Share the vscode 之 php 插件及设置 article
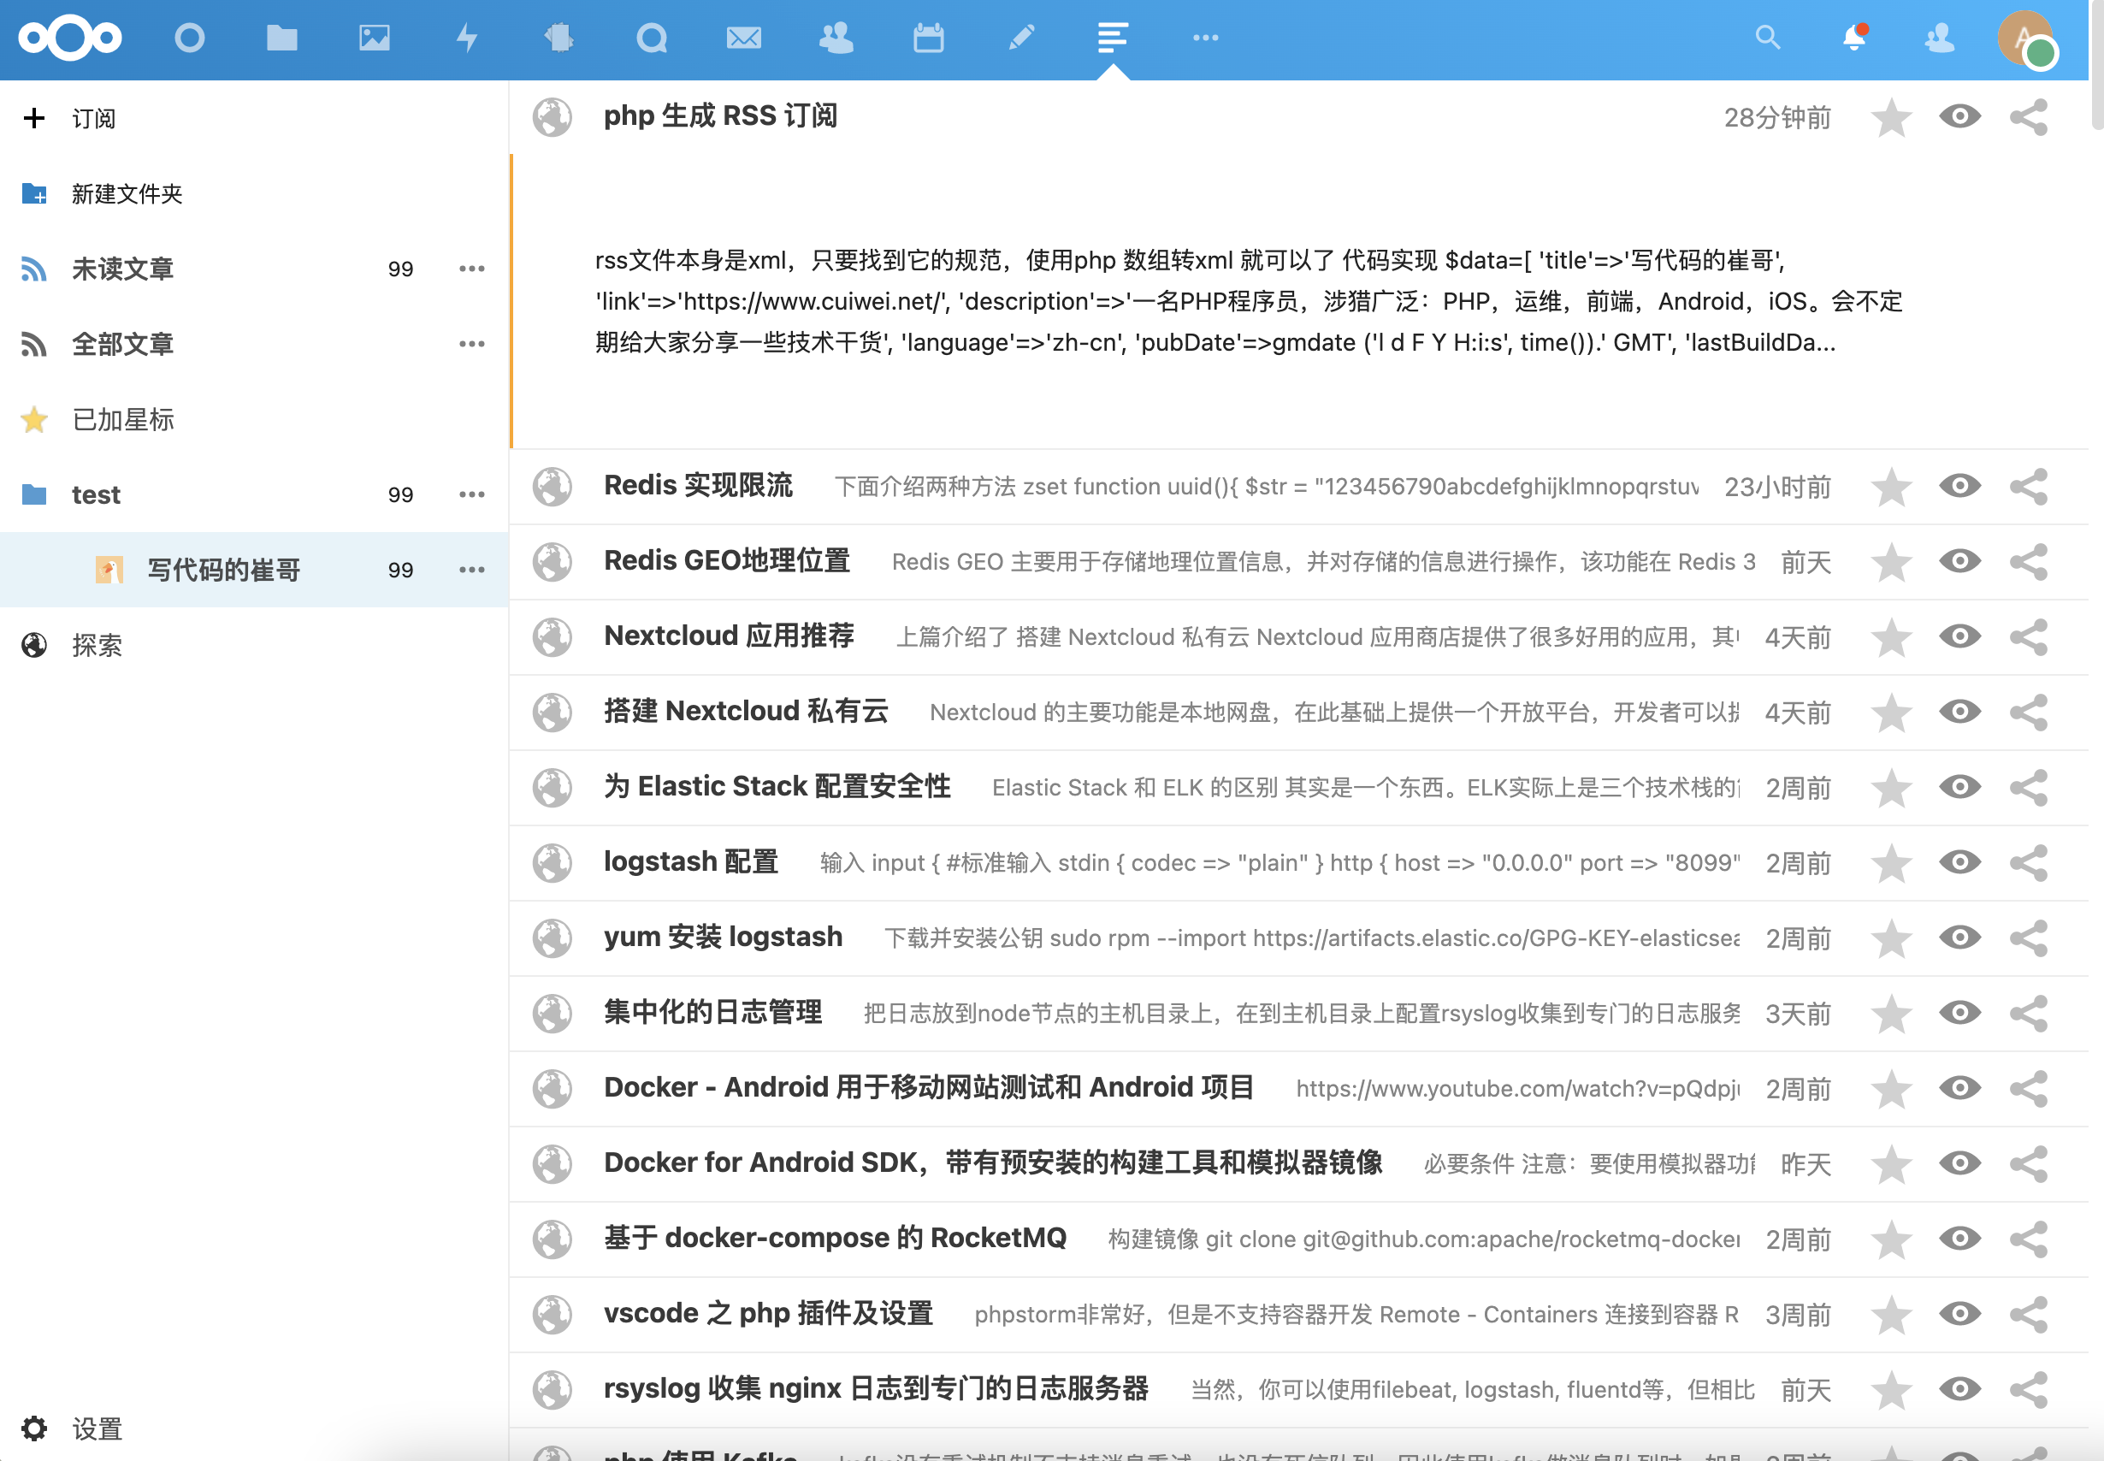The height and width of the screenshot is (1461, 2104). 2029,1314
